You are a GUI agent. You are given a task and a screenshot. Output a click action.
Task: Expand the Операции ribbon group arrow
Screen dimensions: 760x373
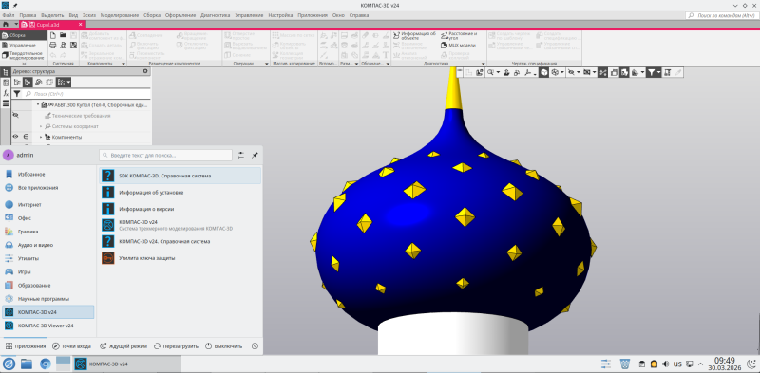(267, 64)
